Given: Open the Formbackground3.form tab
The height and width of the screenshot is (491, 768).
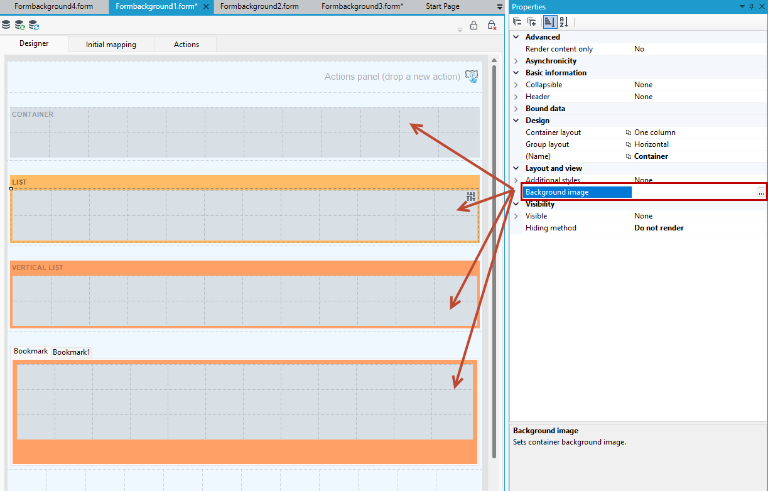Looking at the screenshot, I should pyautogui.click(x=362, y=6).
